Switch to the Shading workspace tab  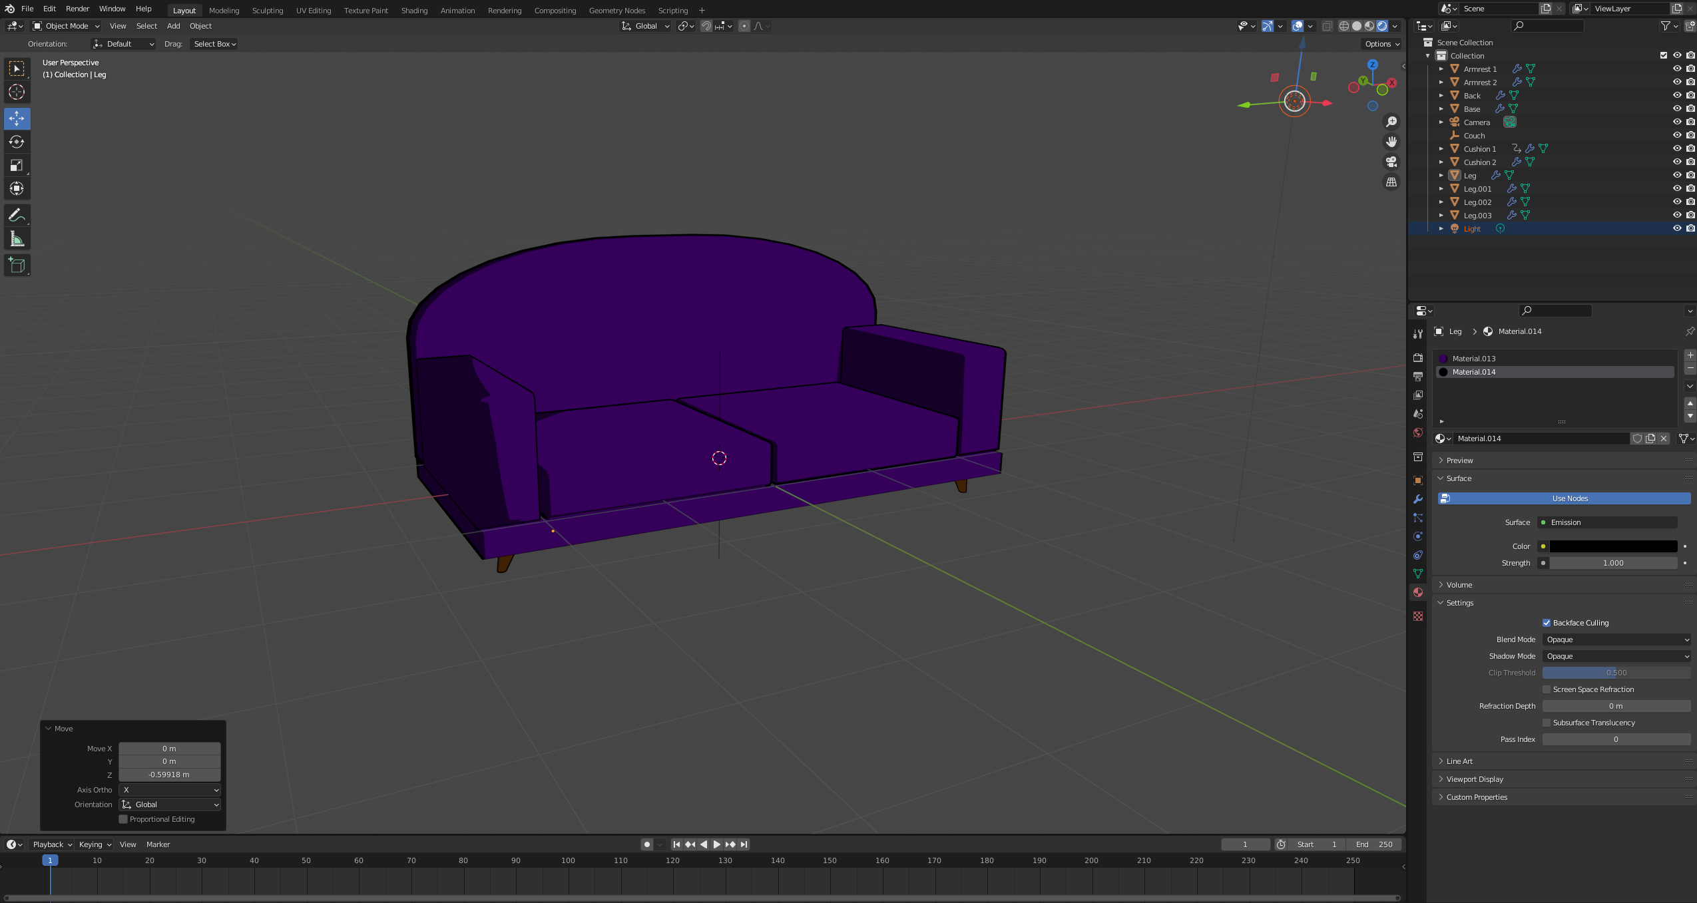pyautogui.click(x=414, y=11)
